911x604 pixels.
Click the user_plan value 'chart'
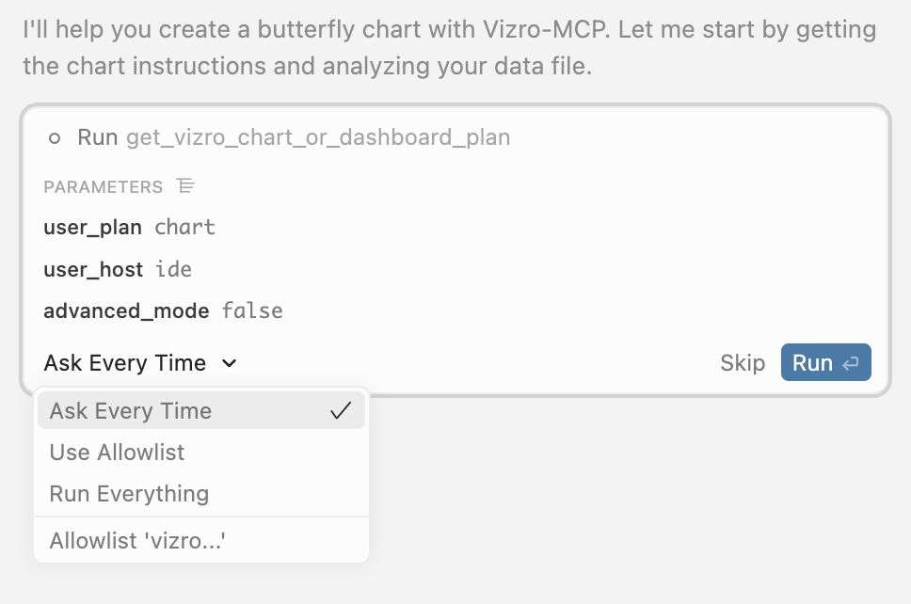click(x=185, y=227)
